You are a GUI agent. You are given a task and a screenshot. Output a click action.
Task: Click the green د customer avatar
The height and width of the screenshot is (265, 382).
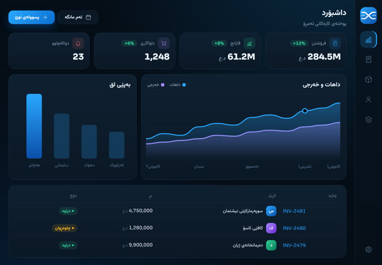tap(271, 245)
